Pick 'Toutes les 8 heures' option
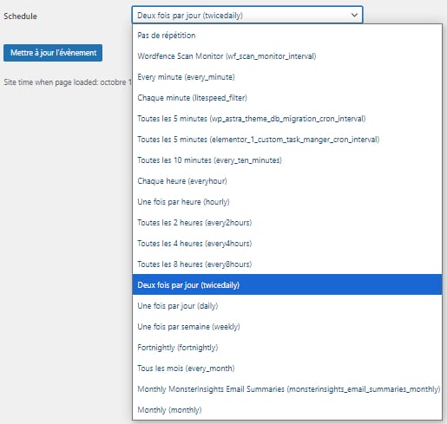The image size is (447, 424). pos(287,264)
